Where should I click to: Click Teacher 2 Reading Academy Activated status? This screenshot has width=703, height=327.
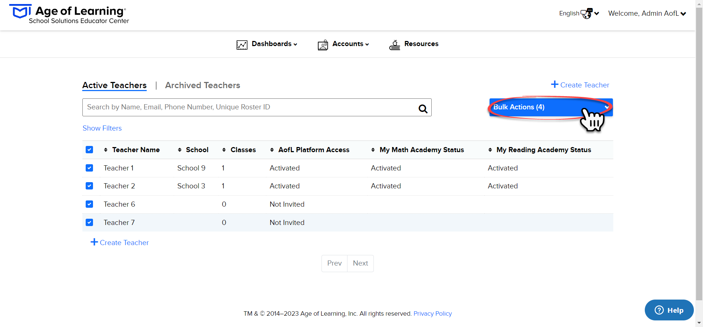pos(503,186)
